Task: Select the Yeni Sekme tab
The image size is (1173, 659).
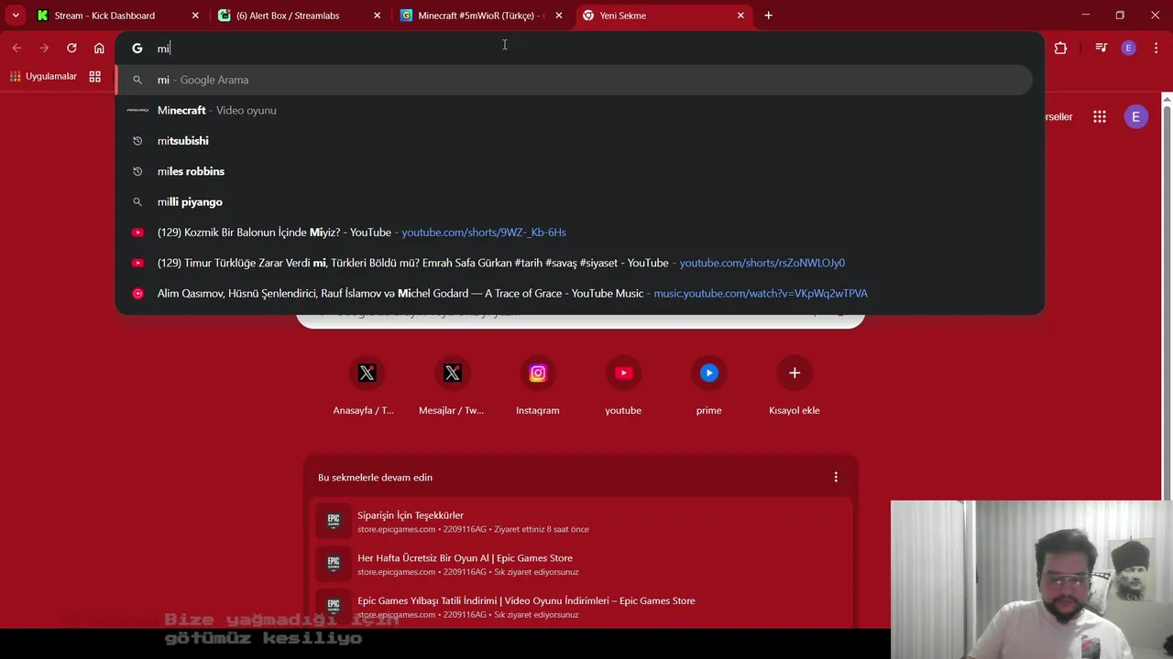Action: pyautogui.click(x=663, y=16)
